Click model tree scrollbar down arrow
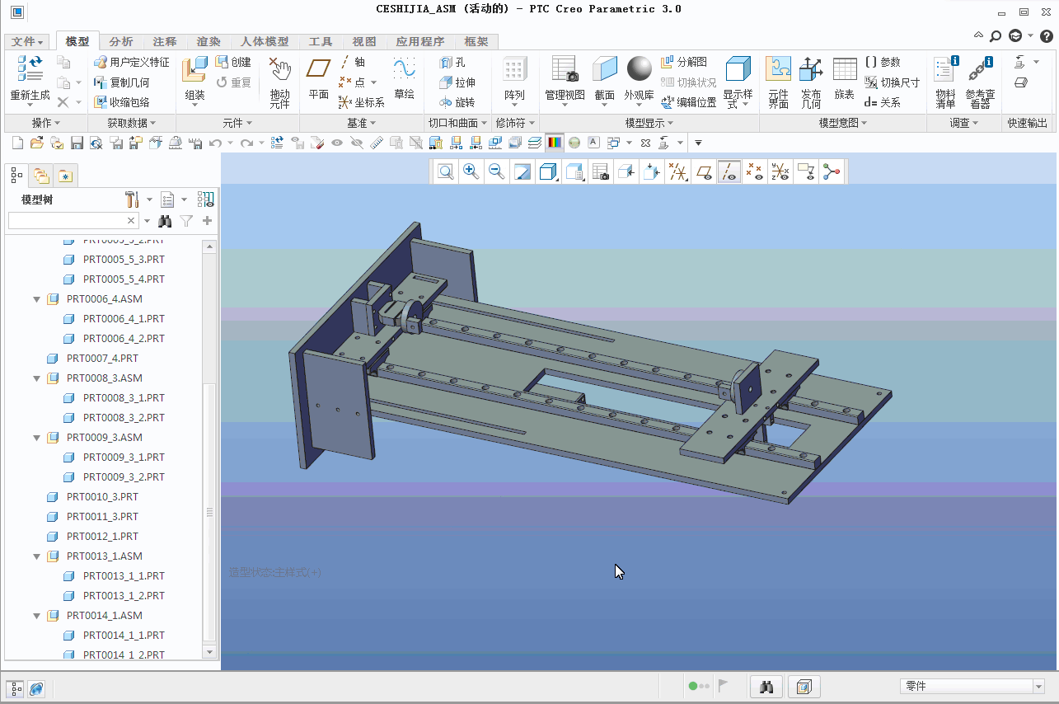The image size is (1059, 704). 209,652
